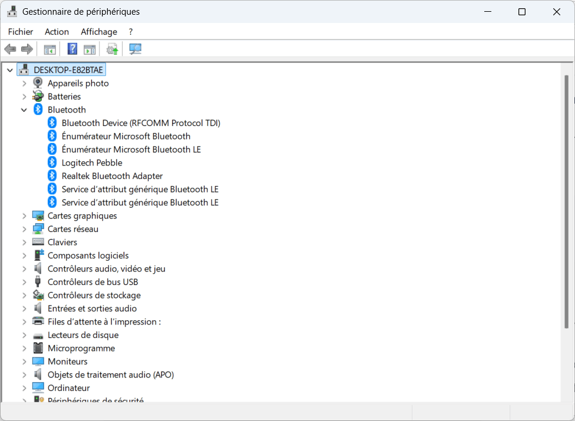575x421 pixels.
Task: Scan for hardware changes monitor icon
Action: coord(135,49)
